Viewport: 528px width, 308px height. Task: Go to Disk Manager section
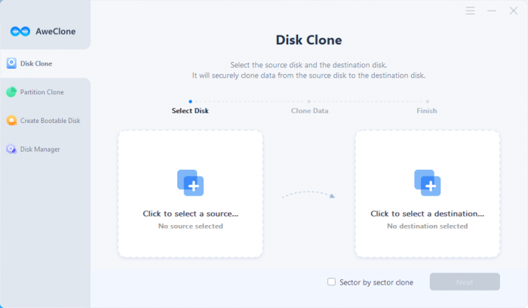point(45,149)
